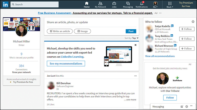Click 29 Likes count
This screenshot has width=197, height=110.
[x=51, y=104]
